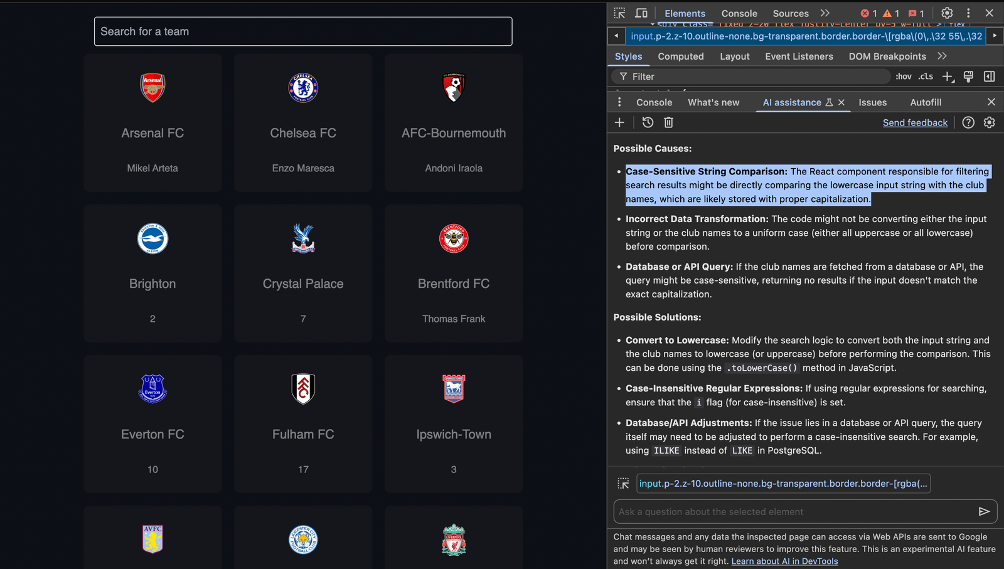This screenshot has height=569, width=1004.
Task: Open the Autofill drawer tab
Action: pyautogui.click(x=926, y=102)
